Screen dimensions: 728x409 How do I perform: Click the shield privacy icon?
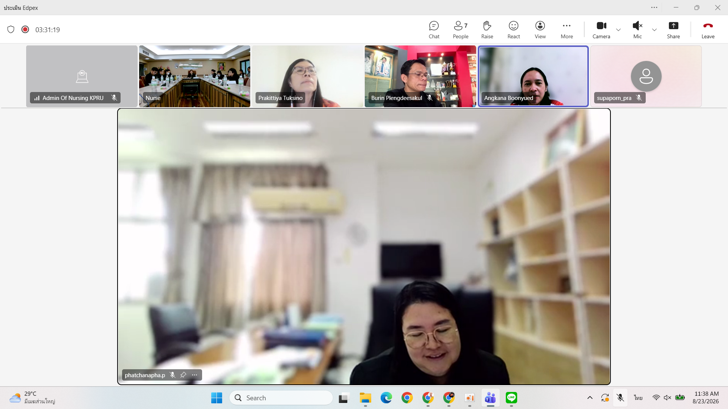11,30
